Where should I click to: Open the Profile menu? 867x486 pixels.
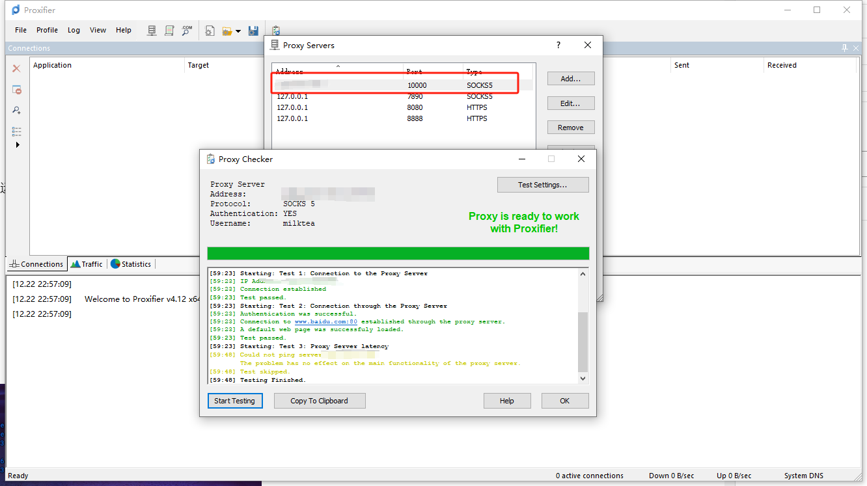[47, 30]
